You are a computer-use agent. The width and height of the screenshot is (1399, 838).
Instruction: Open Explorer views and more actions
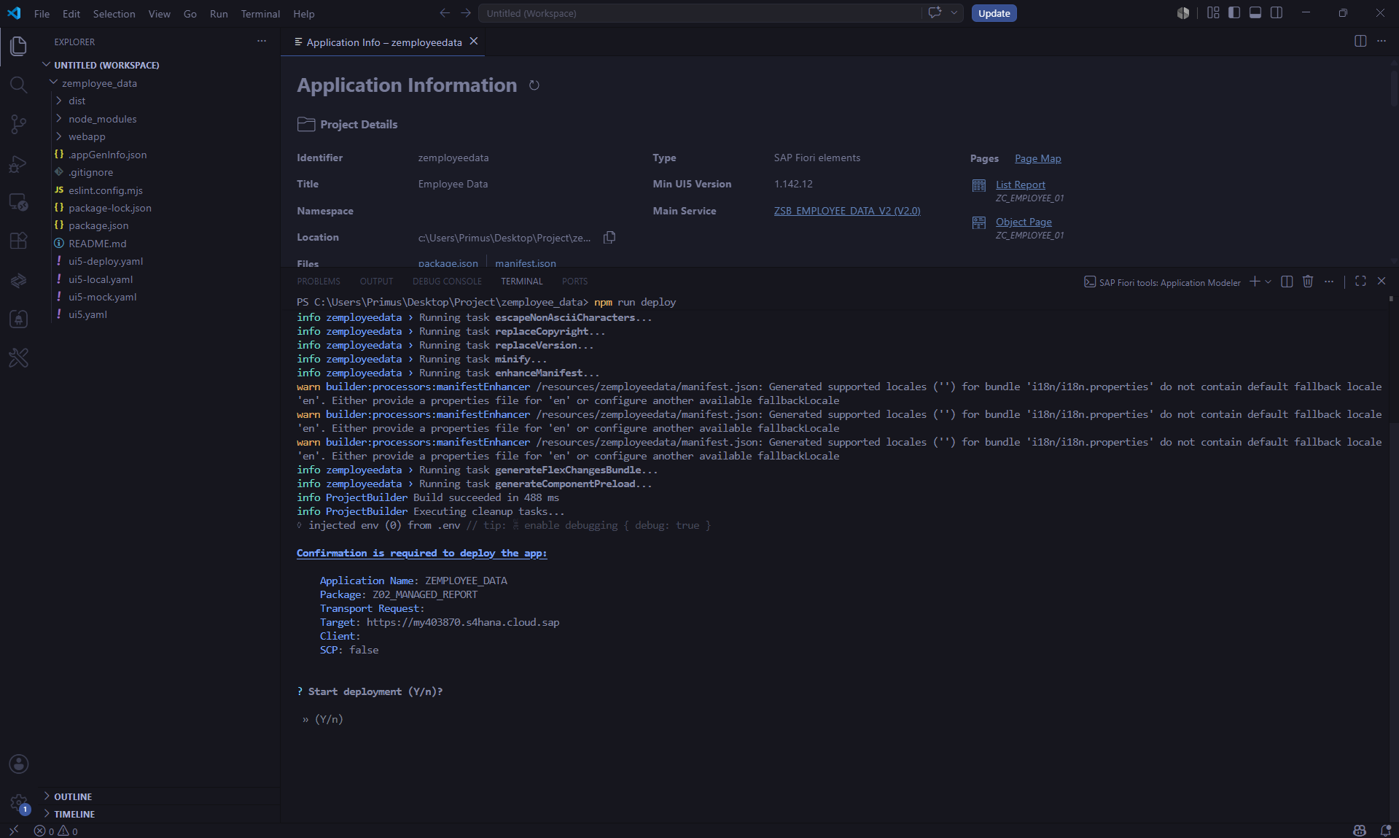[x=262, y=41]
